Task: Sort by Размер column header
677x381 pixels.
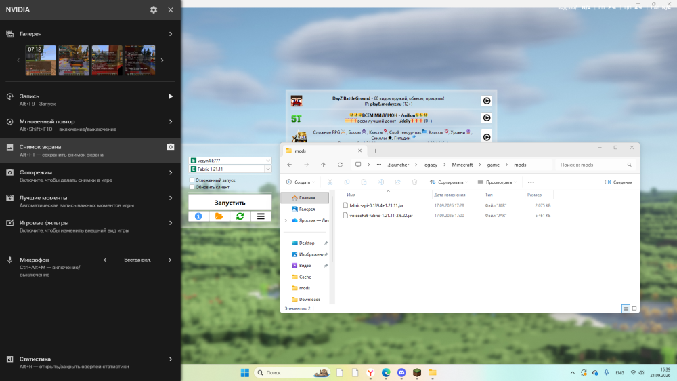Action: click(x=535, y=195)
